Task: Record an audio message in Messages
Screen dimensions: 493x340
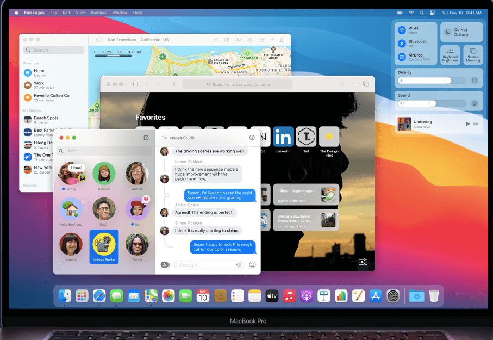Action: point(239,265)
